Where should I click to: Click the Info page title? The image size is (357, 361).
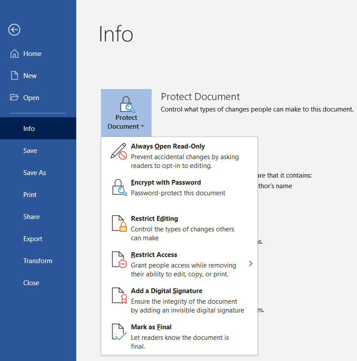pos(116,34)
